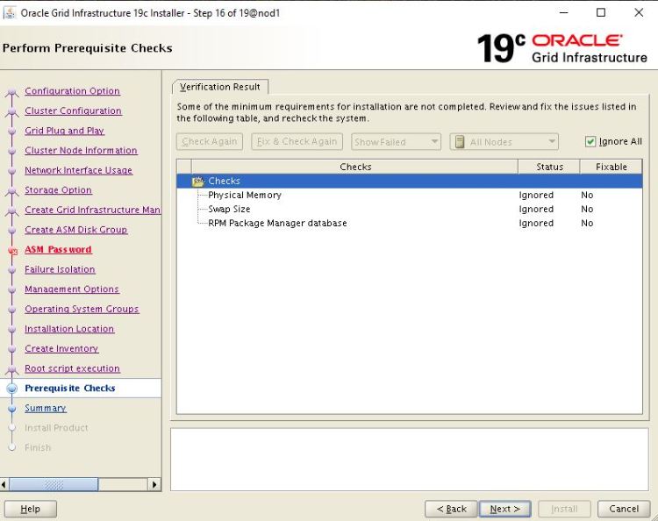The image size is (658, 521).
Task: Click the Configuration Option step bullet icon
Action: 12,91
